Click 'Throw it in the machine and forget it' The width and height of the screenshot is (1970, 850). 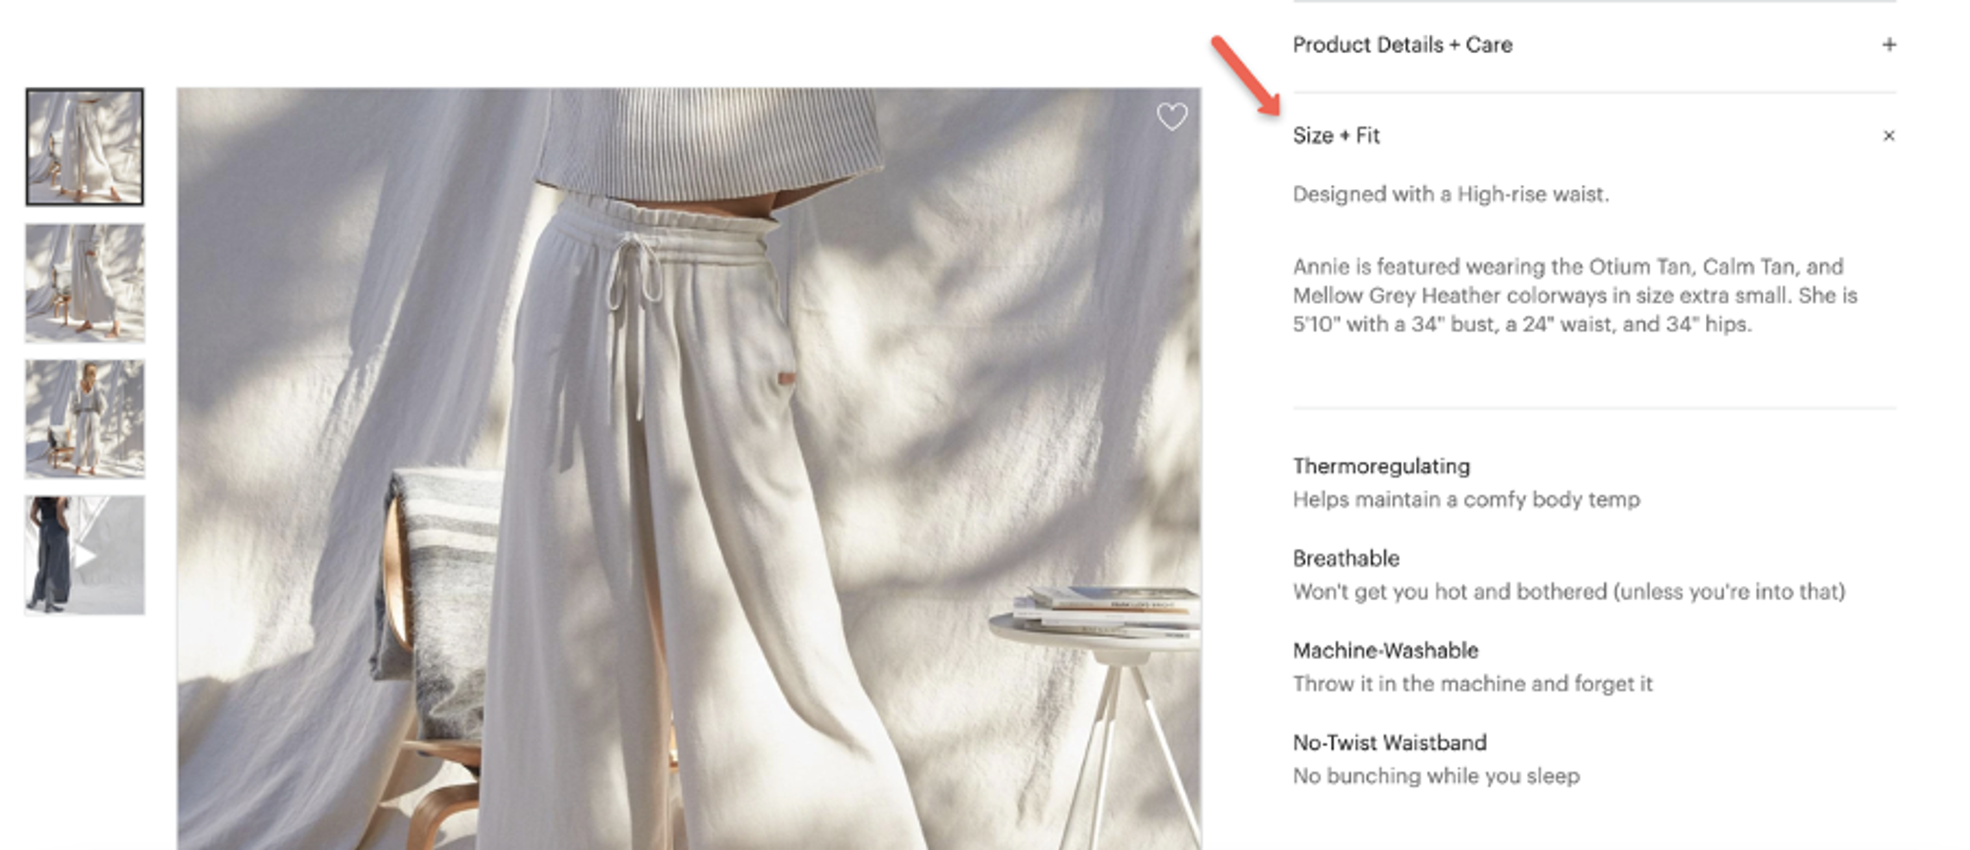1472,684
